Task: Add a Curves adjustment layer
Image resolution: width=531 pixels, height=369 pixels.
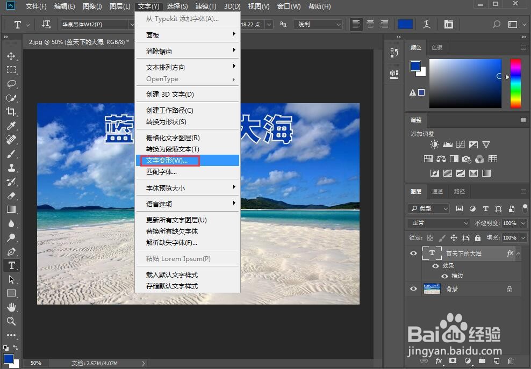Action: tap(461, 144)
